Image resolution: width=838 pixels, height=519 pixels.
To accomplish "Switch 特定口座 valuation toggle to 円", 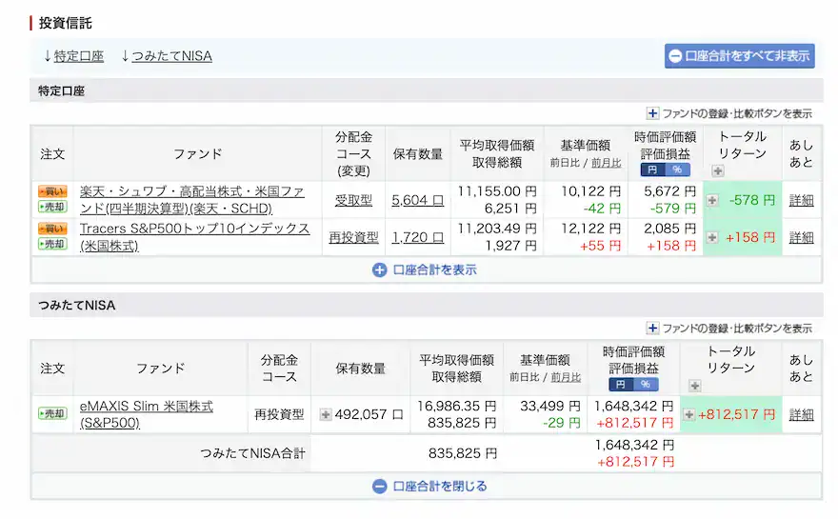I will [652, 170].
